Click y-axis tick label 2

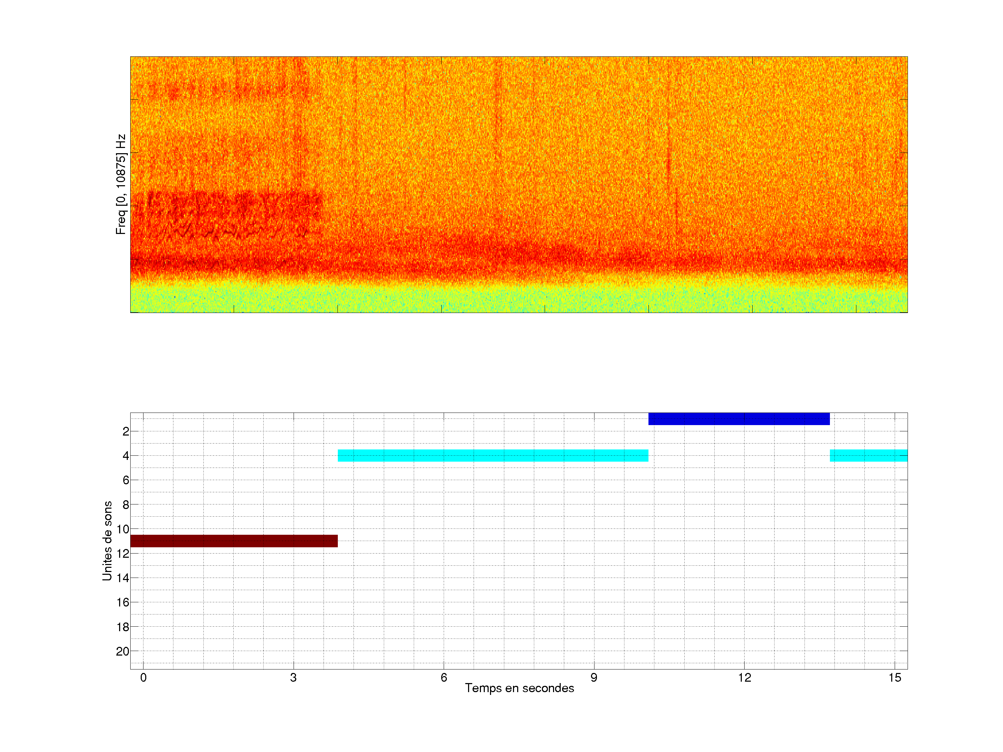tap(126, 431)
